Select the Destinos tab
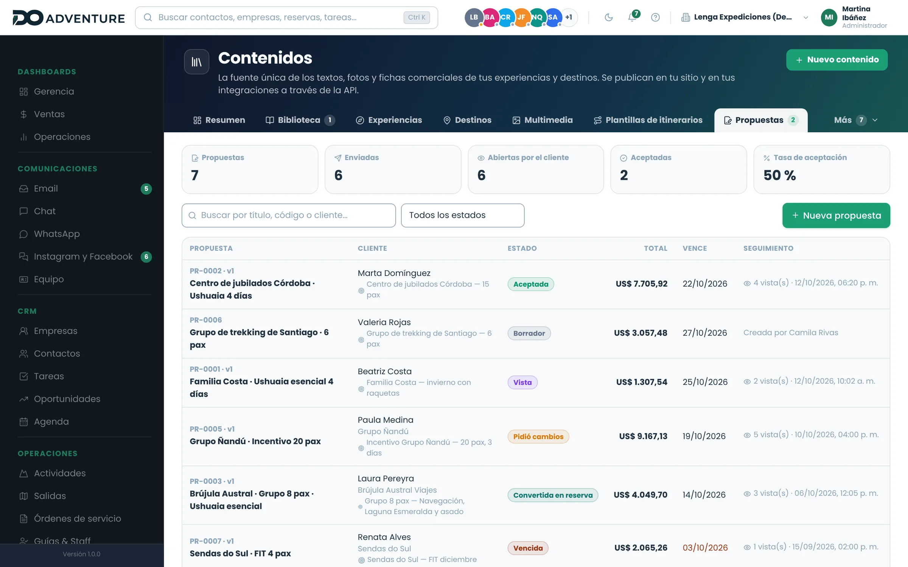 (x=467, y=120)
